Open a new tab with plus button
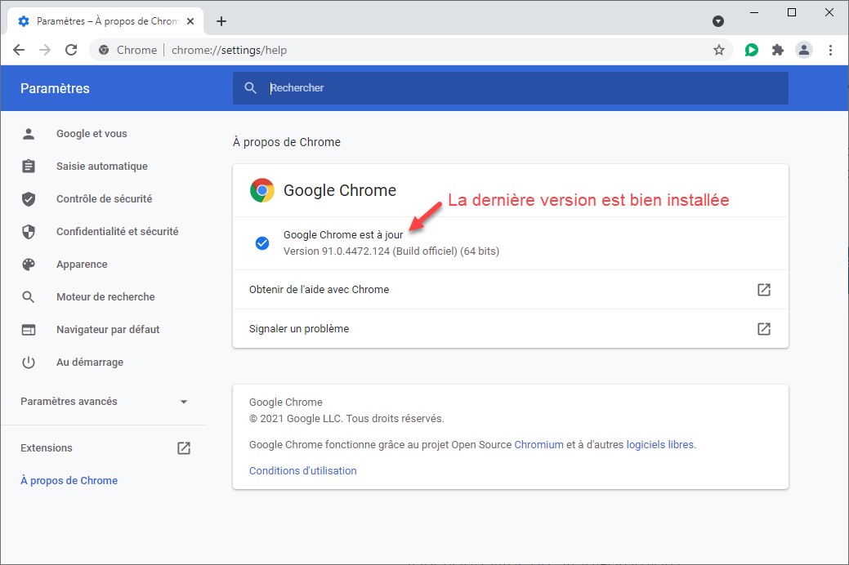The height and width of the screenshot is (565, 849). click(221, 21)
